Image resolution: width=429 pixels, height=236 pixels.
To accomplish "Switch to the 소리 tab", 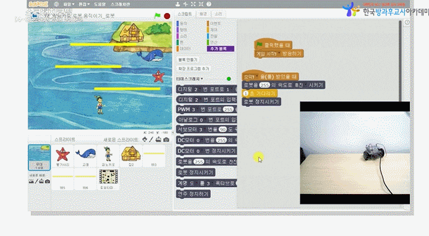I will pyautogui.click(x=218, y=14).
